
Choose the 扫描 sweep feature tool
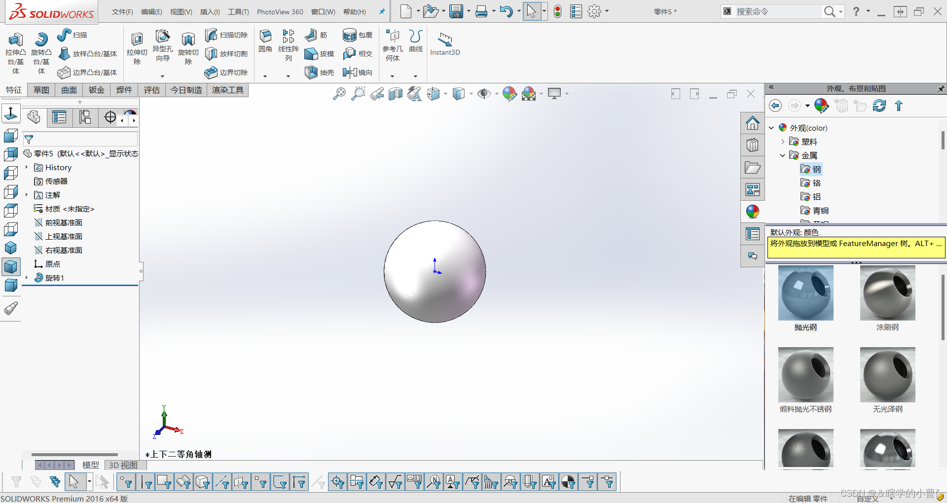pyautogui.click(x=72, y=35)
